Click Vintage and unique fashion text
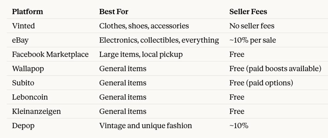This screenshot has height=138, width=328. point(145,126)
